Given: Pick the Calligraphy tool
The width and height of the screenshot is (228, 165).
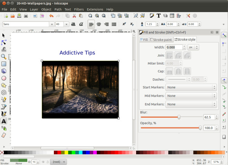Looking at the screenshot, I should point(4,114).
